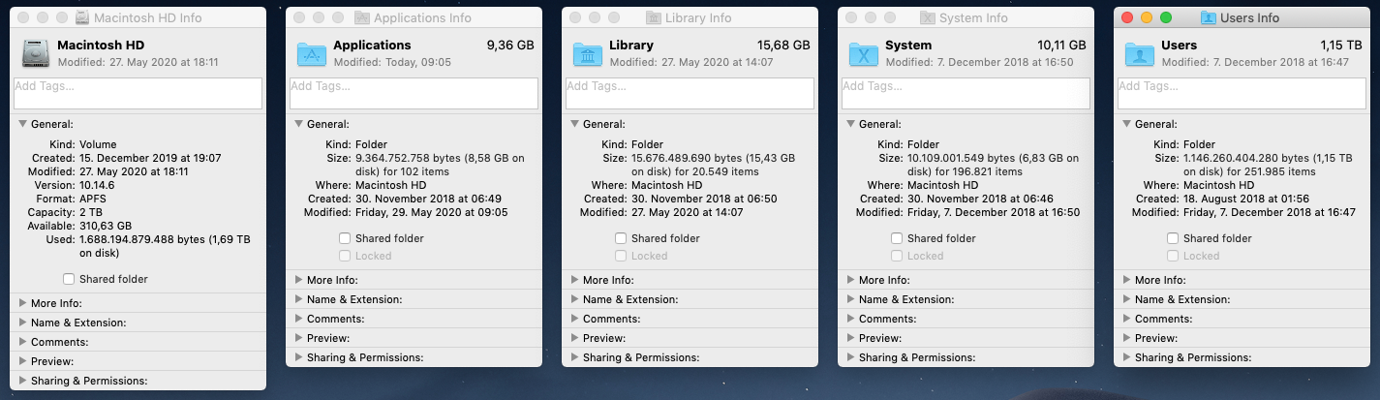Enable Shared folder in Macintosh HD Info
The image size is (1380, 400).
pos(69,279)
